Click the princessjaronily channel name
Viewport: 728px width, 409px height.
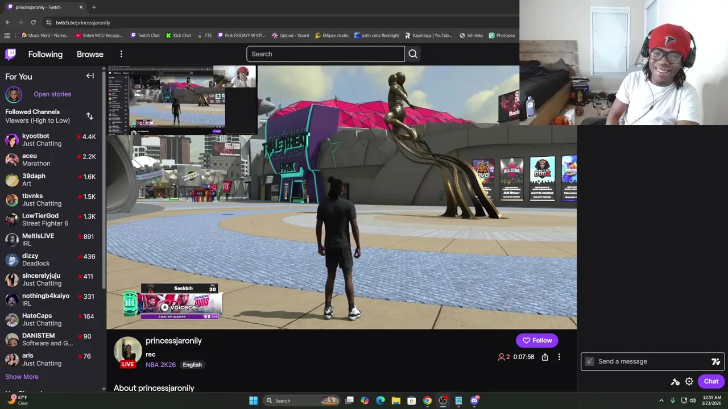pos(173,341)
